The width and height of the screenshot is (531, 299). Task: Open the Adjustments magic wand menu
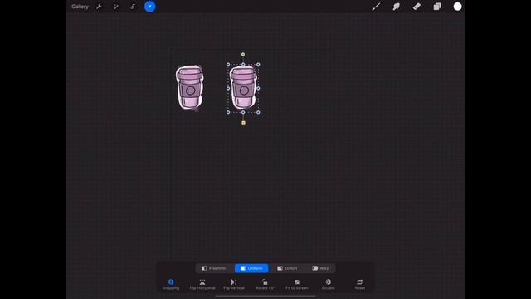coord(116,7)
